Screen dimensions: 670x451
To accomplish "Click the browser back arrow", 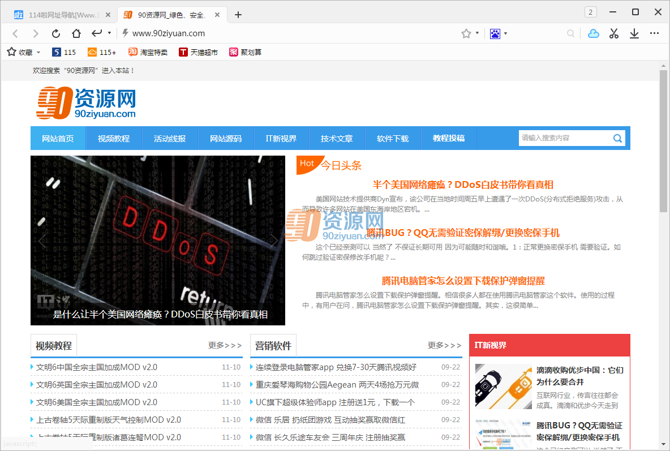I will pos(15,33).
